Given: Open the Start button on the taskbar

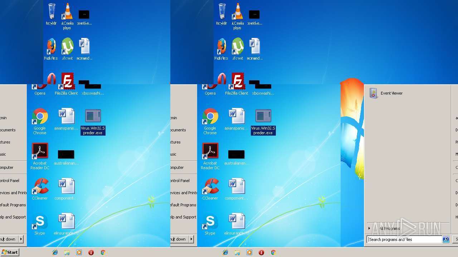Looking at the screenshot, I should click(x=10, y=252).
